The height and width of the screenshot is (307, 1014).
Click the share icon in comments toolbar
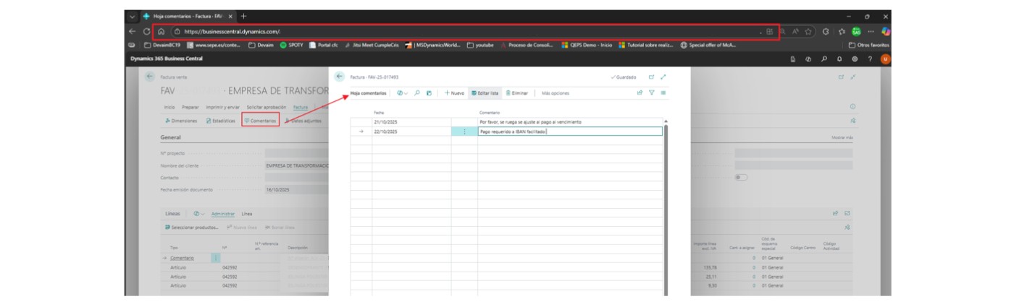(x=640, y=93)
